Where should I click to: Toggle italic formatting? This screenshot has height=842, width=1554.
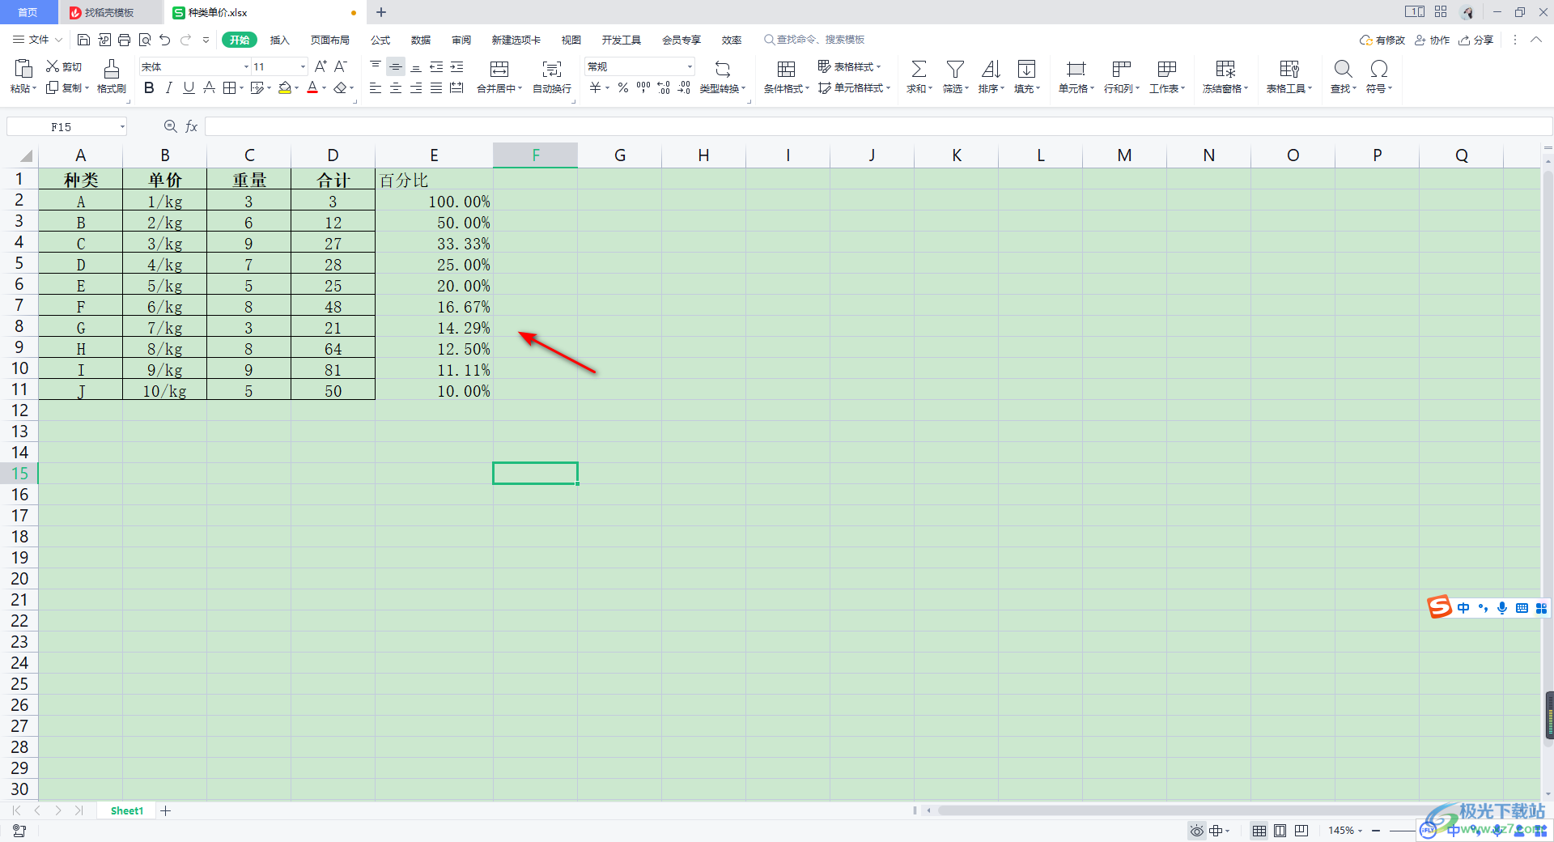point(169,87)
